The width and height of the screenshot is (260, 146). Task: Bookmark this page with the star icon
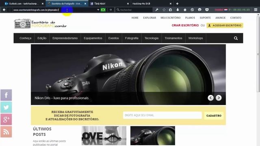click(x=164, y=10)
